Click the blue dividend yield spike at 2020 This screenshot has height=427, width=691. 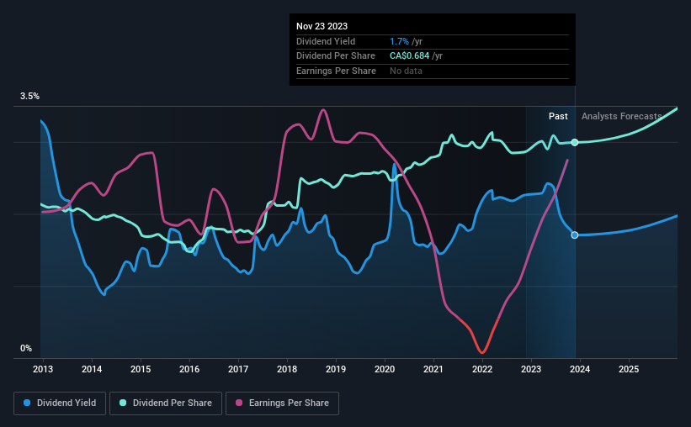(x=395, y=166)
